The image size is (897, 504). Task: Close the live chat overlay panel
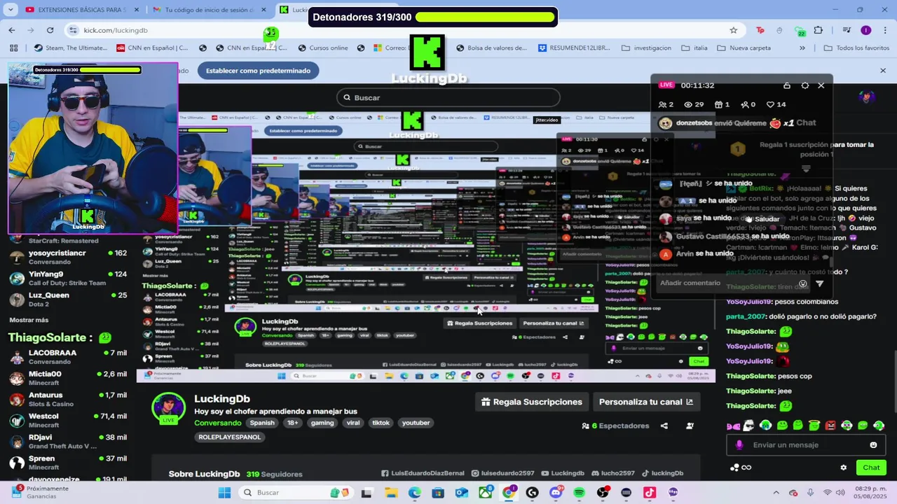(x=821, y=85)
